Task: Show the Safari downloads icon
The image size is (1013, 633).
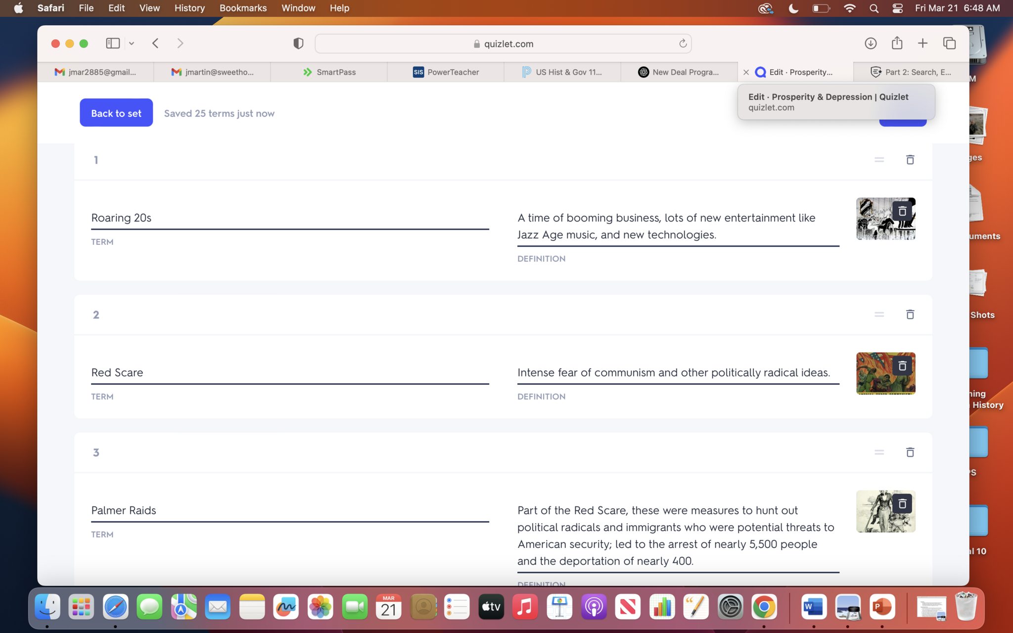Action: (x=871, y=44)
